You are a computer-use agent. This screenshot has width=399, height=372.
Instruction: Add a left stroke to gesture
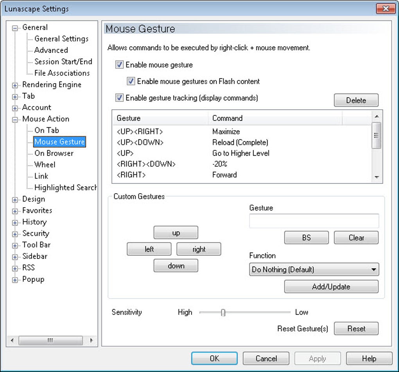click(x=149, y=249)
